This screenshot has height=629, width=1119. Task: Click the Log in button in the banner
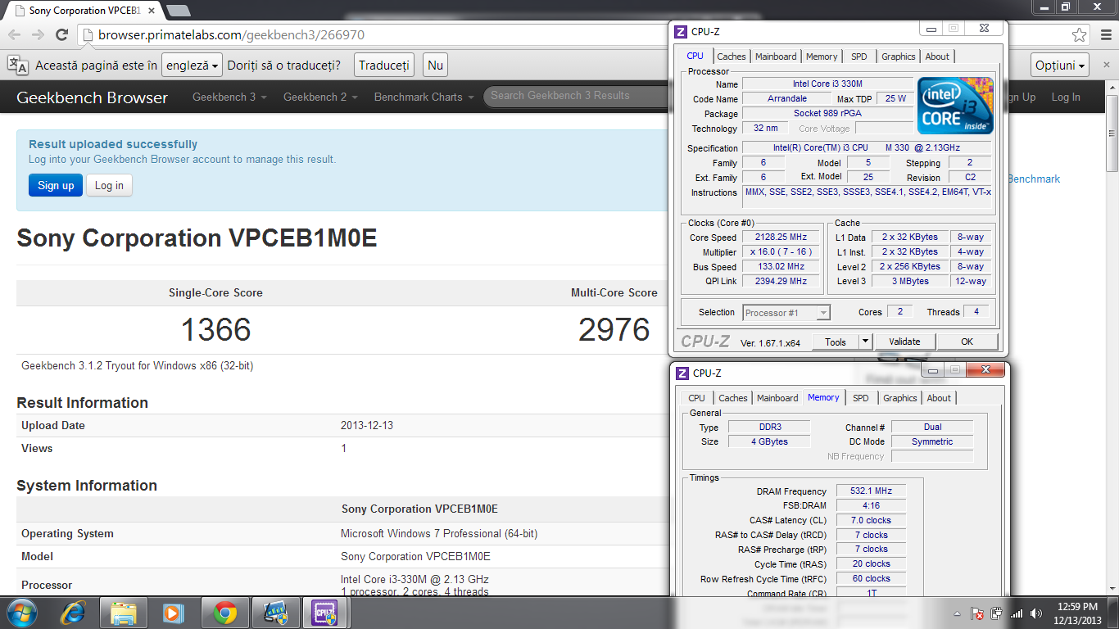coord(109,185)
